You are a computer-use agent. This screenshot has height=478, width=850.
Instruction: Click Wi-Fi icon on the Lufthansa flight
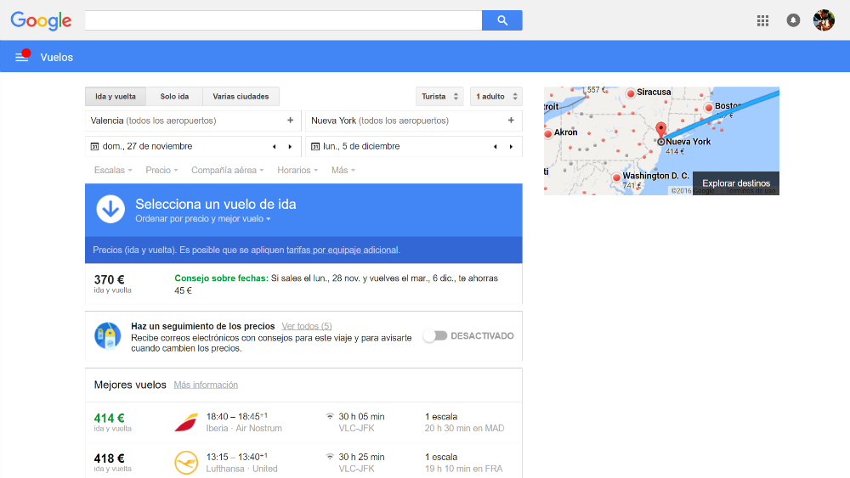click(x=330, y=457)
